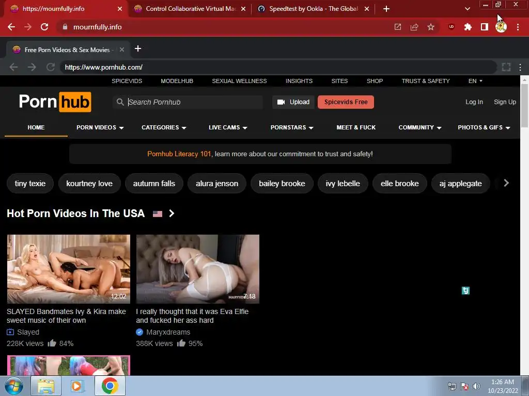
Task: Click the page vertical scrollbar thumb
Action: click(x=524, y=105)
